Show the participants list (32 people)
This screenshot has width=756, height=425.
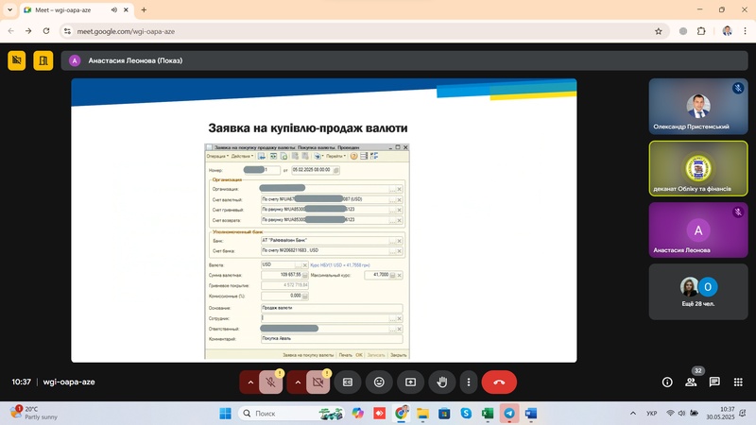point(691,382)
